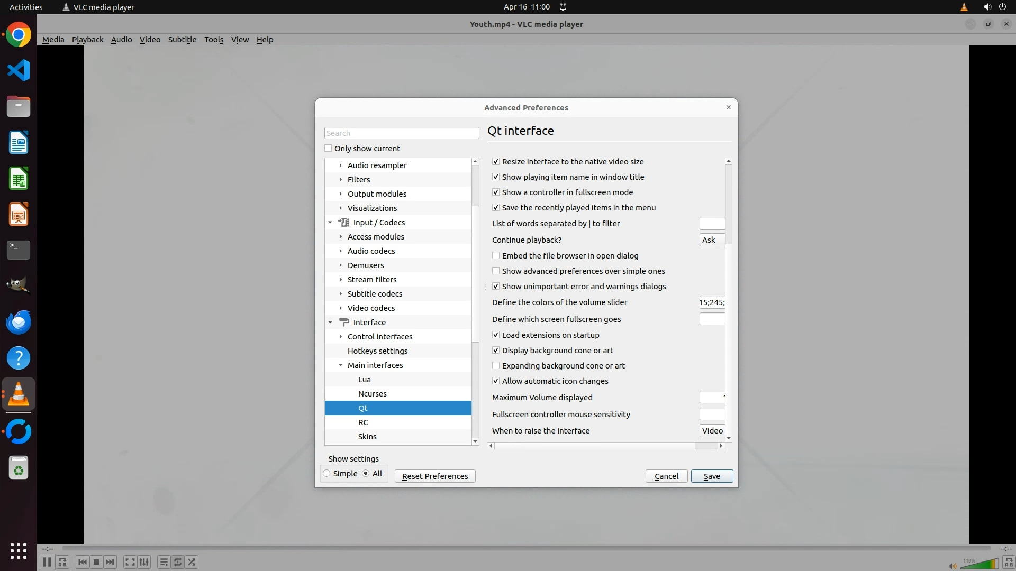Click the Reset Preferences button
The image size is (1016, 571).
click(434, 476)
